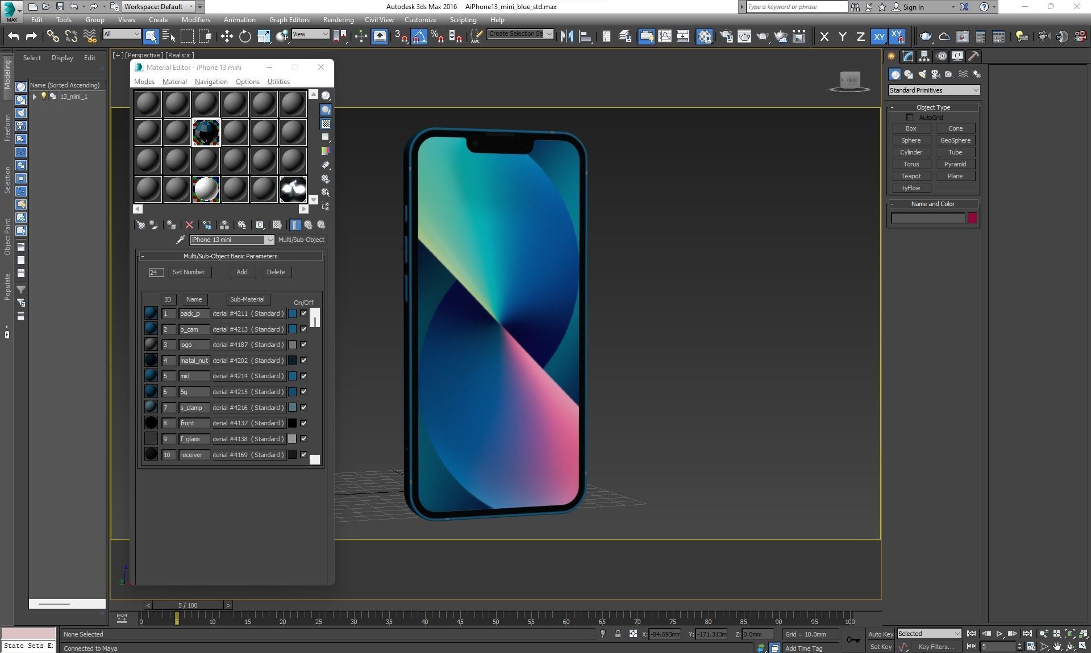Click the Show in Viewport icon
The image size is (1091, 653).
click(277, 225)
